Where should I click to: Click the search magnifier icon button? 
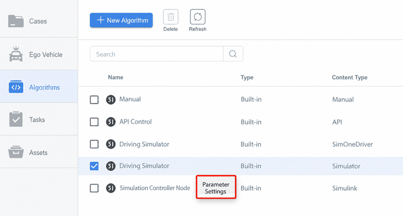tap(233, 54)
